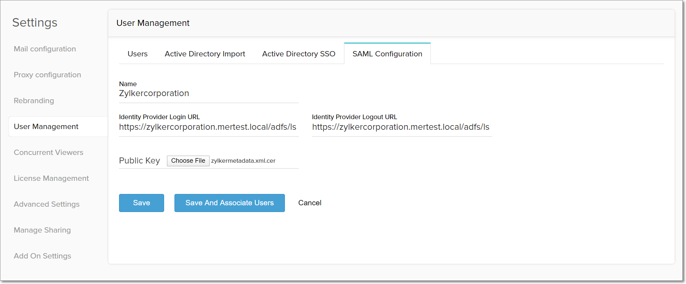The height and width of the screenshot is (284, 686).
Task: Go to Proxy configuration
Action: (47, 75)
